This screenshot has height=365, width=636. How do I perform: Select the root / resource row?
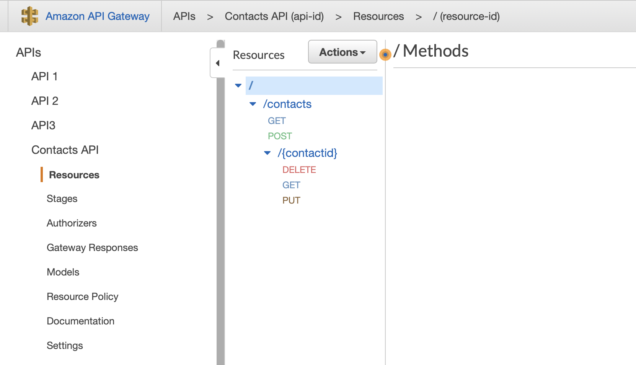[314, 85]
